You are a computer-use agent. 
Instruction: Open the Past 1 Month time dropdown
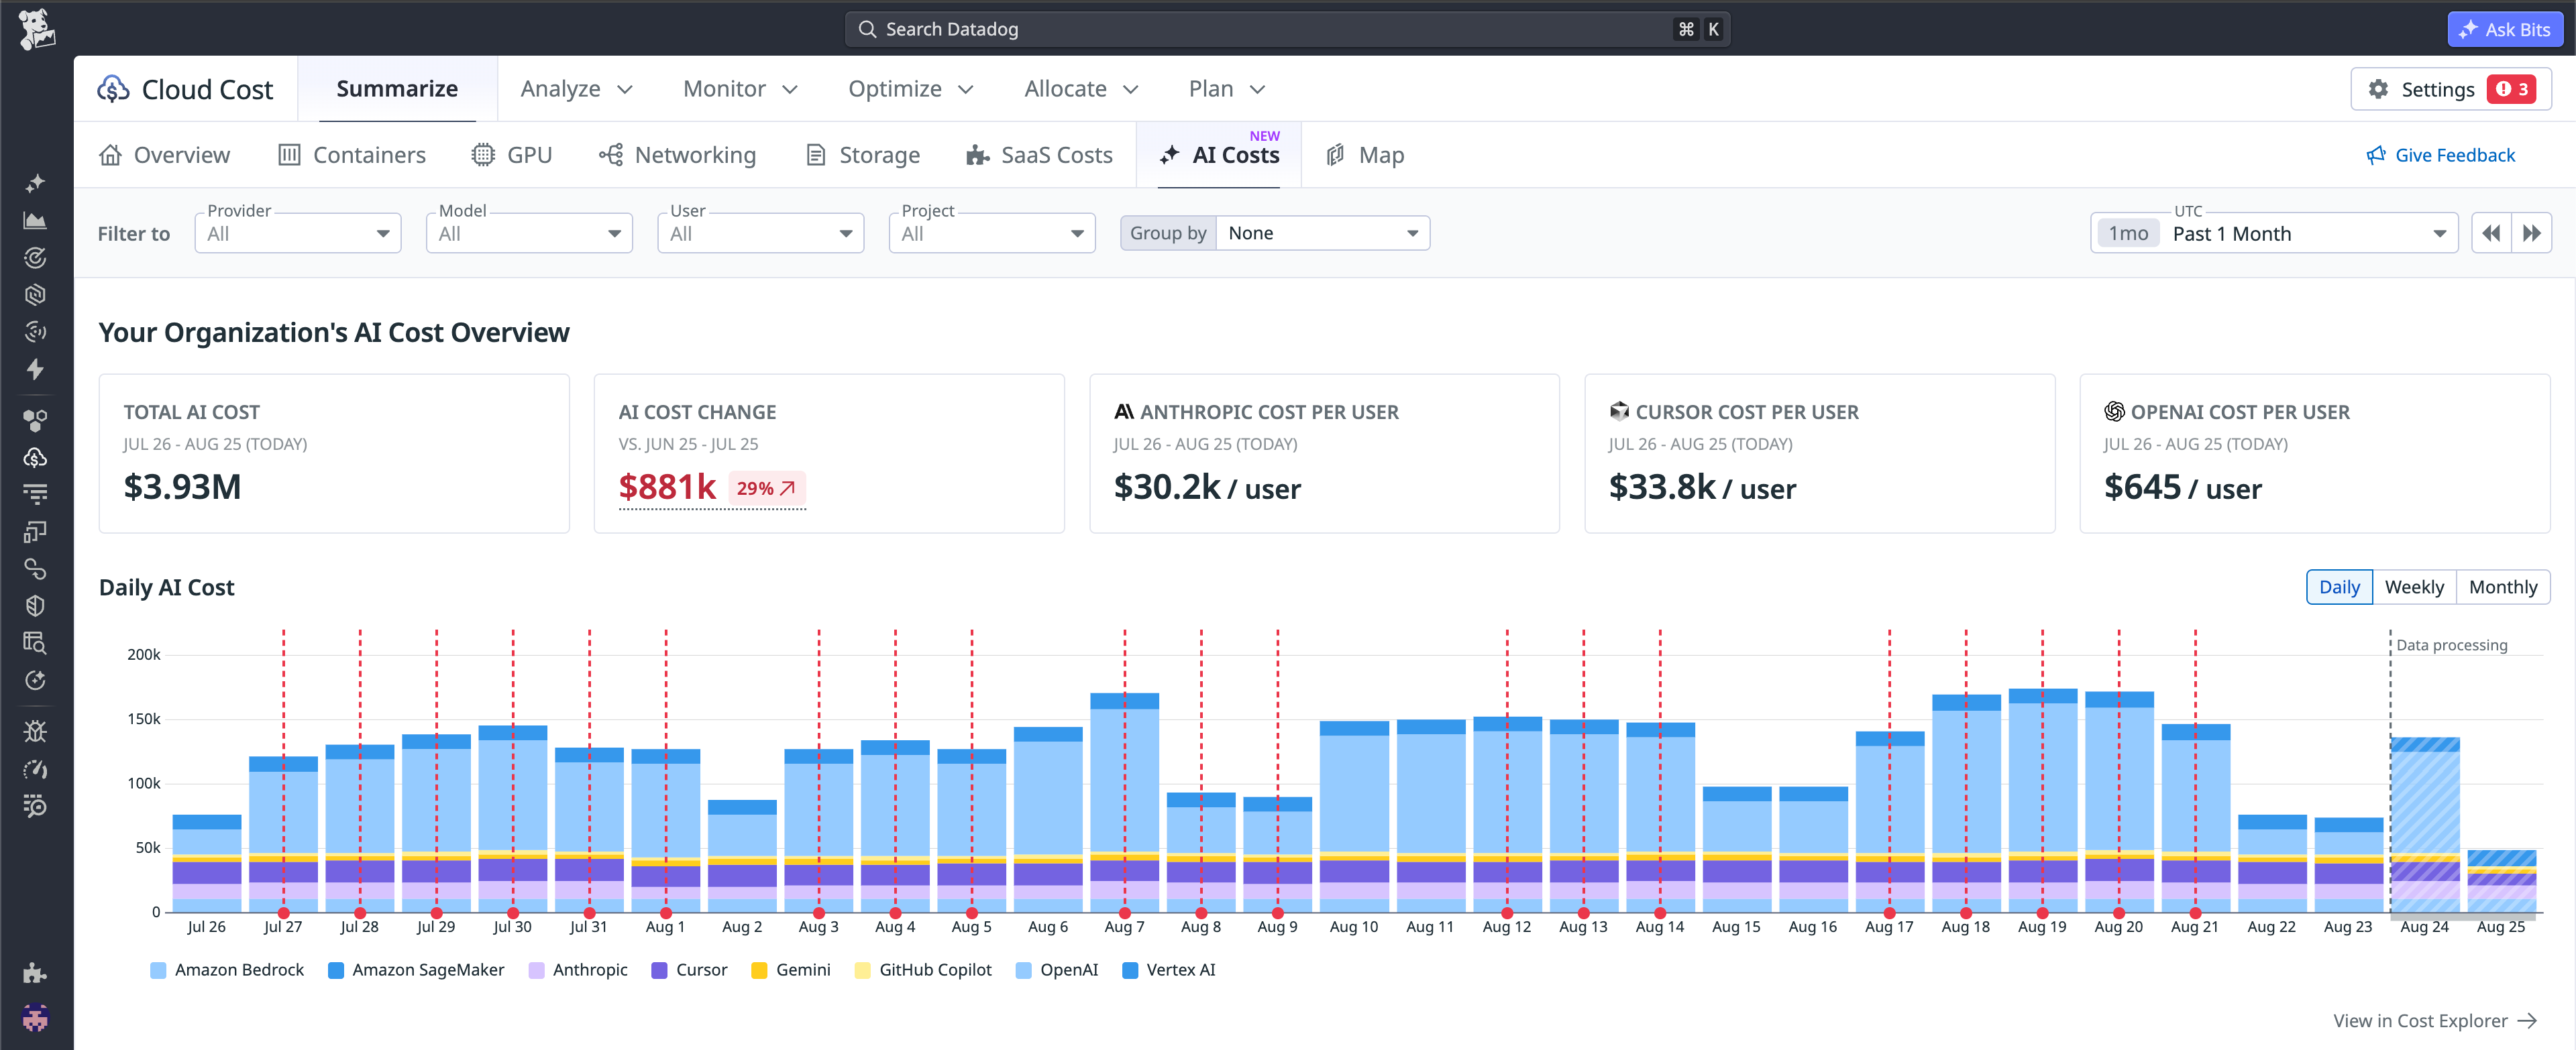(2274, 233)
